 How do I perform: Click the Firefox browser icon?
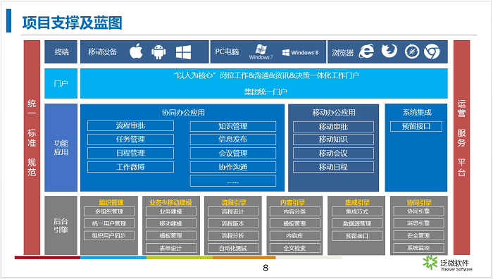(x=389, y=51)
